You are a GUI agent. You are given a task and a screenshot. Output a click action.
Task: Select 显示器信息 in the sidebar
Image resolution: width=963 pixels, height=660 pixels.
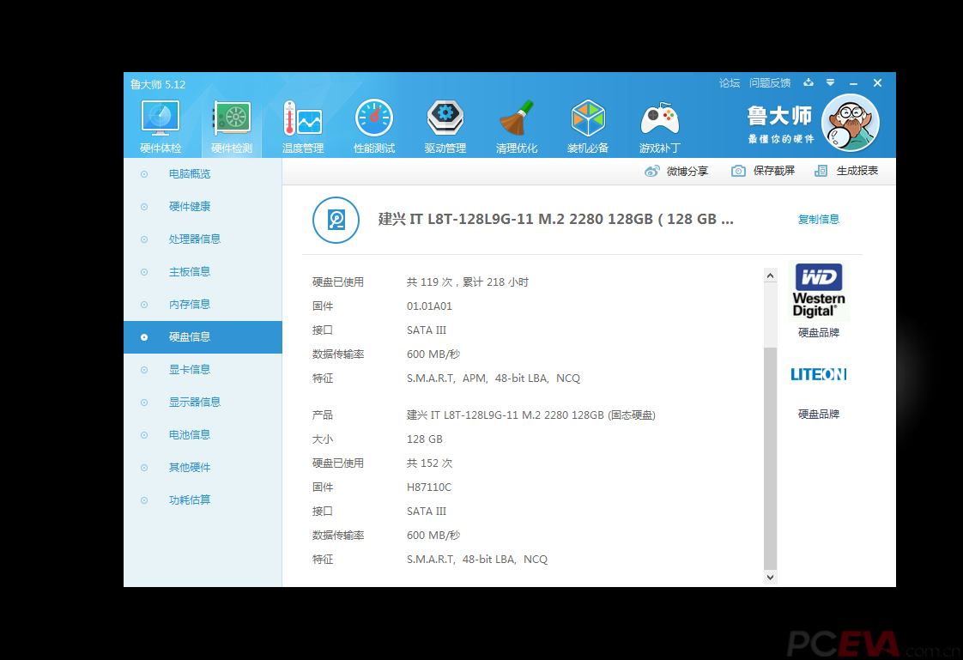(x=203, y=403)
